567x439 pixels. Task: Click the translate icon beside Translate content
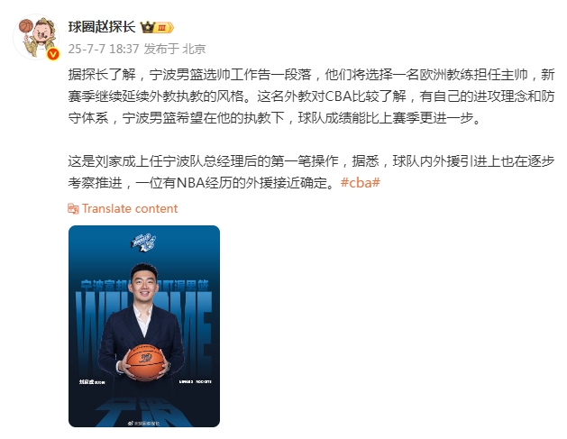(x=73, y=208)
